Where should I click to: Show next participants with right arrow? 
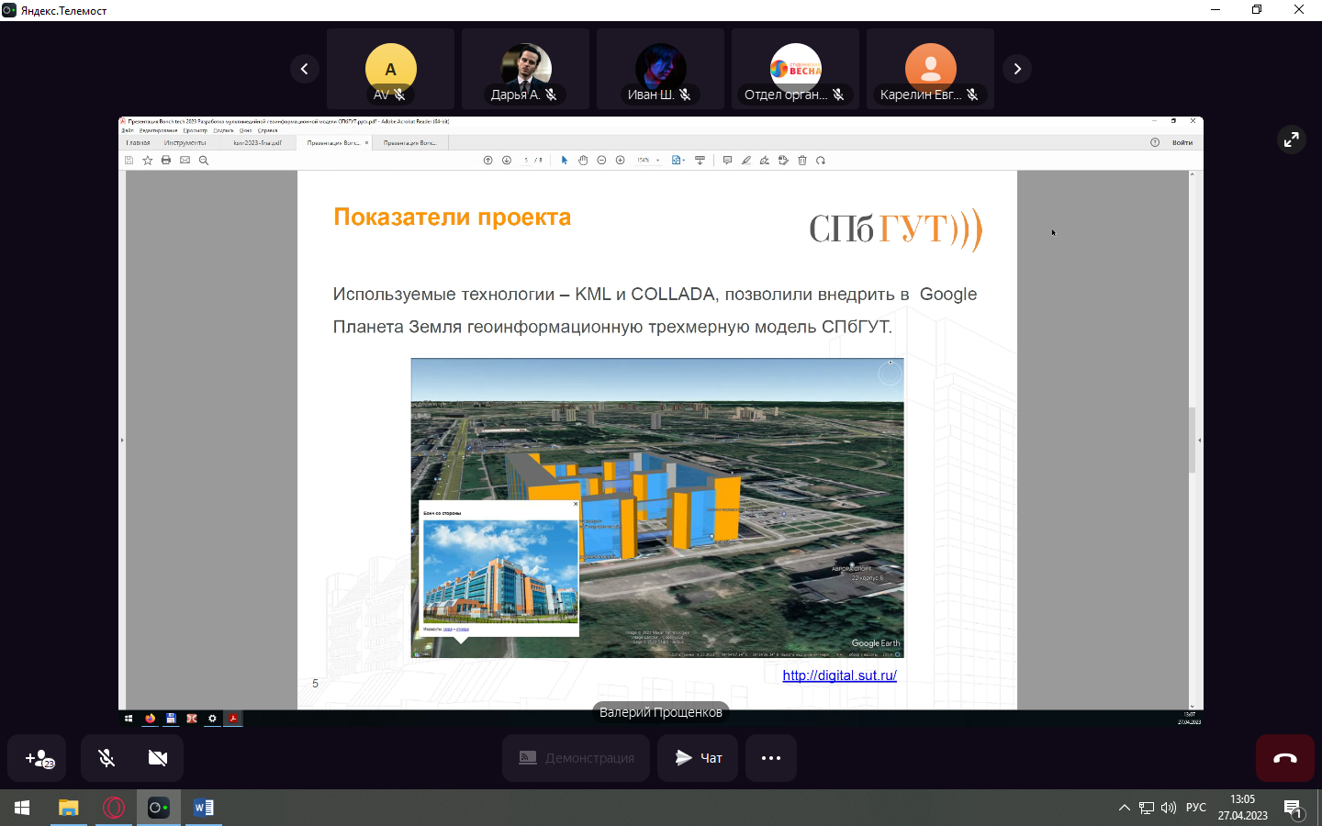coord(1017,69)
